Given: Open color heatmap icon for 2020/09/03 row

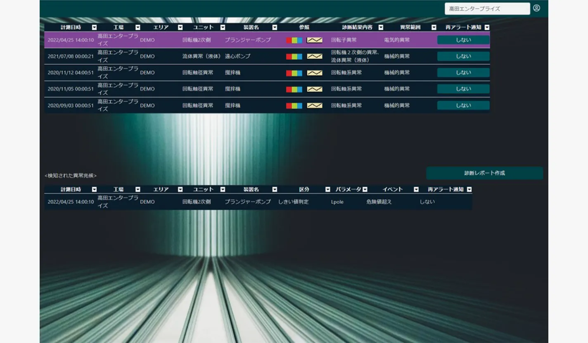Looking at the screenshot, I should coord(294,105).
